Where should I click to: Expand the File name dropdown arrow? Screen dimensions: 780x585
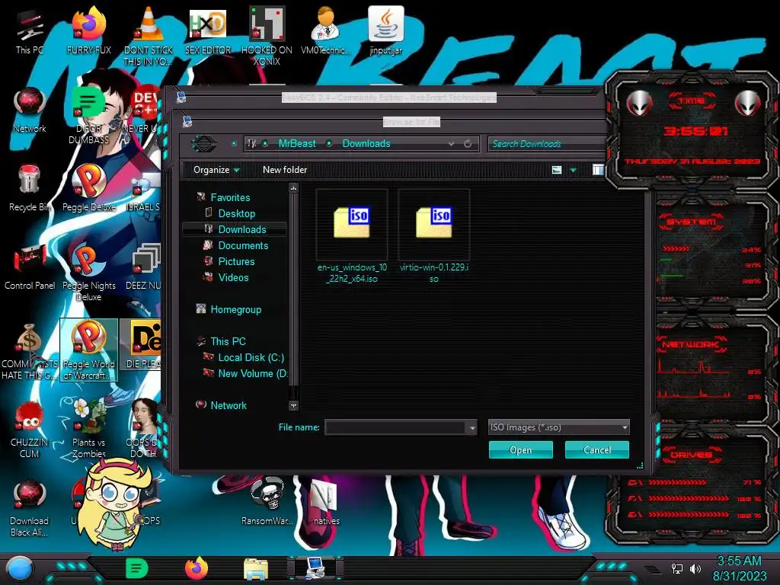pos(472,427)
